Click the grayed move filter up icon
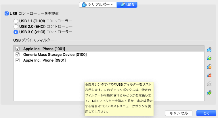This screenshot has height=118, width=218. (x=209, y=84)
